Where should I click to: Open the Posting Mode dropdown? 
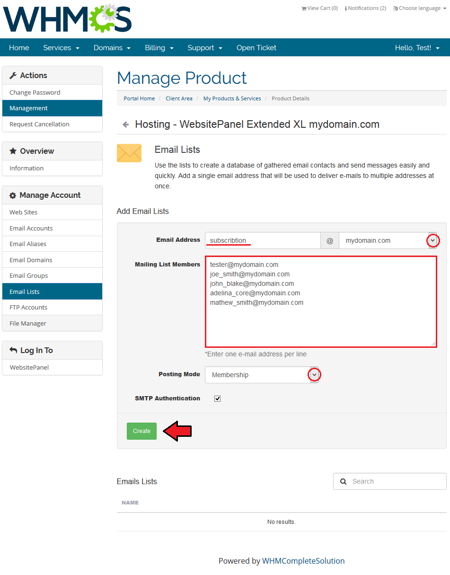pos(262,375)
